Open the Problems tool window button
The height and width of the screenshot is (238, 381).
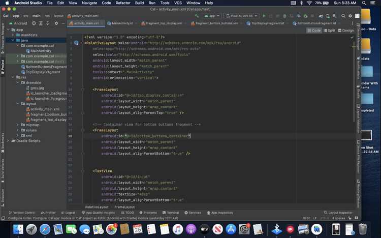(148, 213)
